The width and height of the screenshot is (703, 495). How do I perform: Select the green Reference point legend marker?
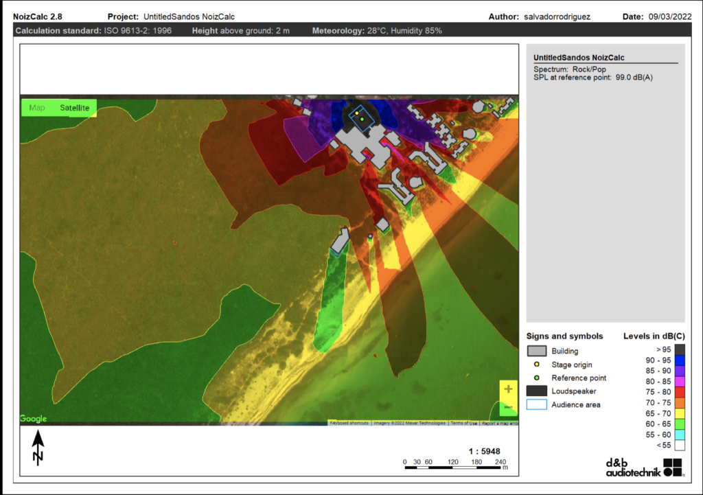(536, 378)
